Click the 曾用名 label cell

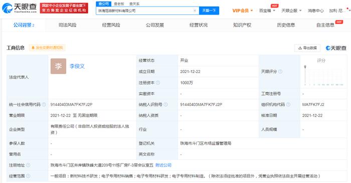[27, 154]
